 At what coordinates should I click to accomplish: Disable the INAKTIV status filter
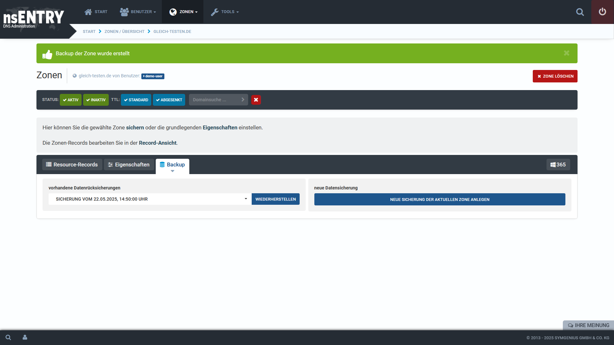click(96, 100)
